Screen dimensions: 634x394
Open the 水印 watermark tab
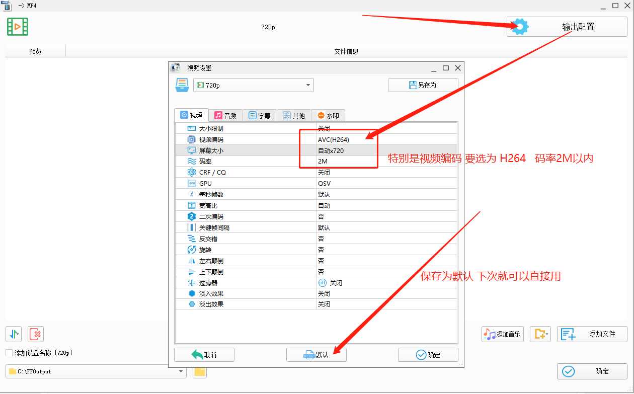click(x=328, y=115)
